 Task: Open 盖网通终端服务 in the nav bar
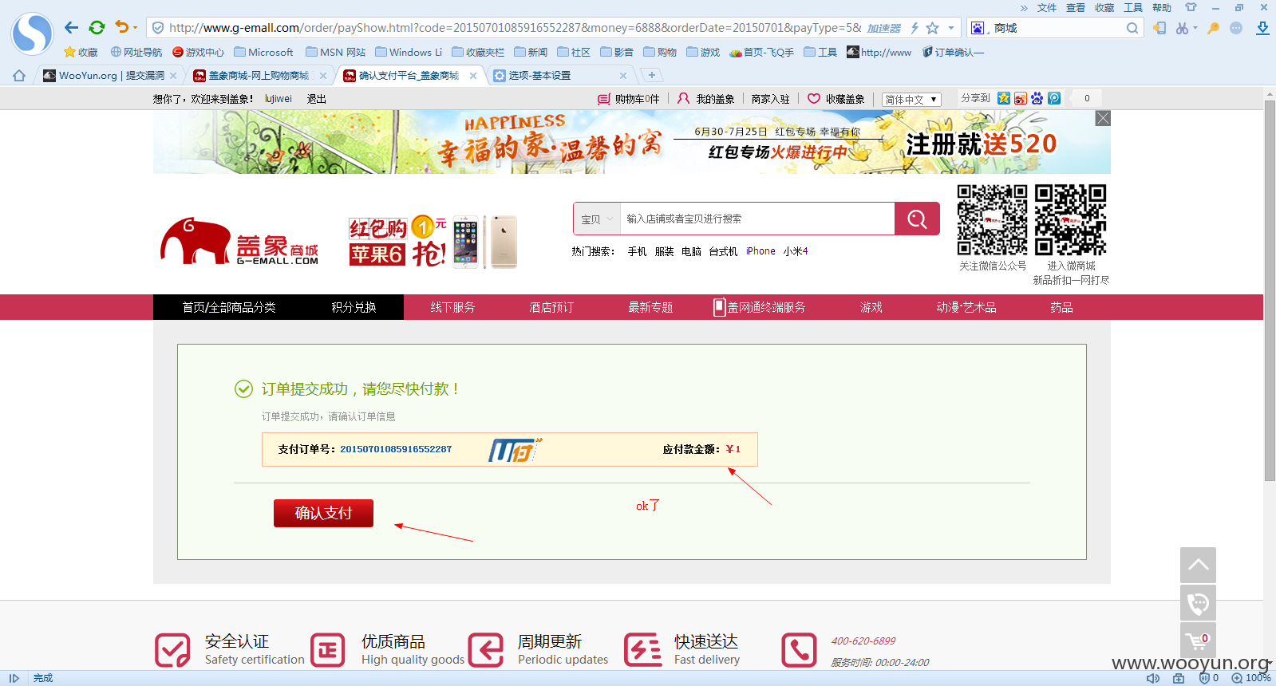pos(760,307)
